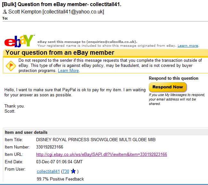This screenshot has height=185, width=208.
Task: Click the Respond to this question heading
Action: coord(173,78)
